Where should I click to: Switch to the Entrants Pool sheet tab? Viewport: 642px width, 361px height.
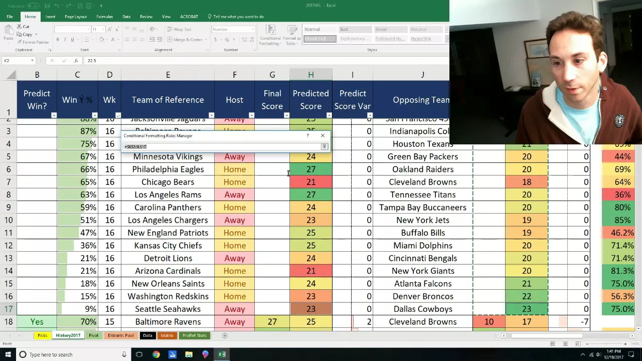[121, 335]
